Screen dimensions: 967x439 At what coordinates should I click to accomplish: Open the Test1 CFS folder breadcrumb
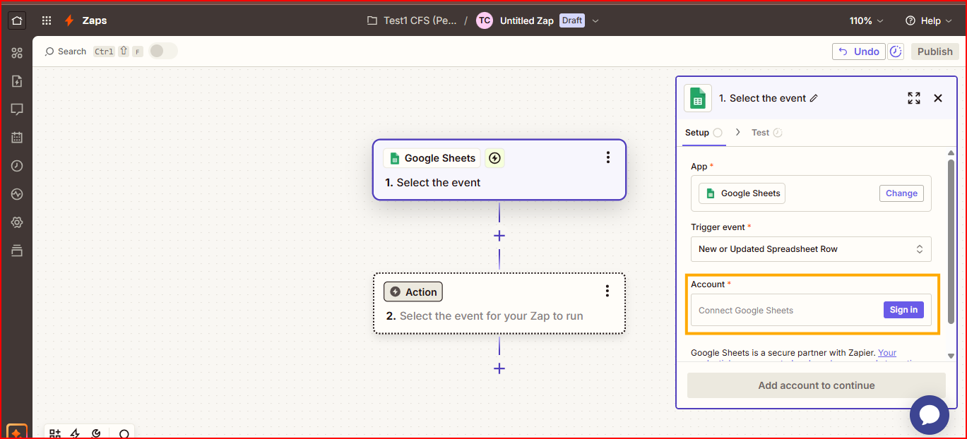pos(420,20)
